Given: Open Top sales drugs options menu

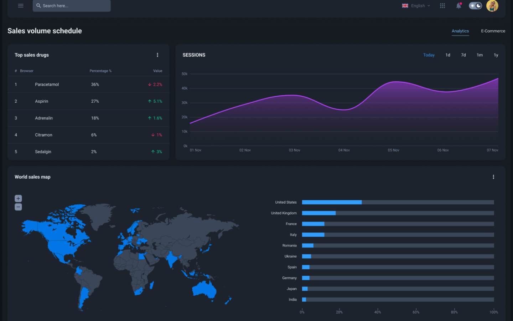Looking at the screenshot, I should (x=157, y=55).
